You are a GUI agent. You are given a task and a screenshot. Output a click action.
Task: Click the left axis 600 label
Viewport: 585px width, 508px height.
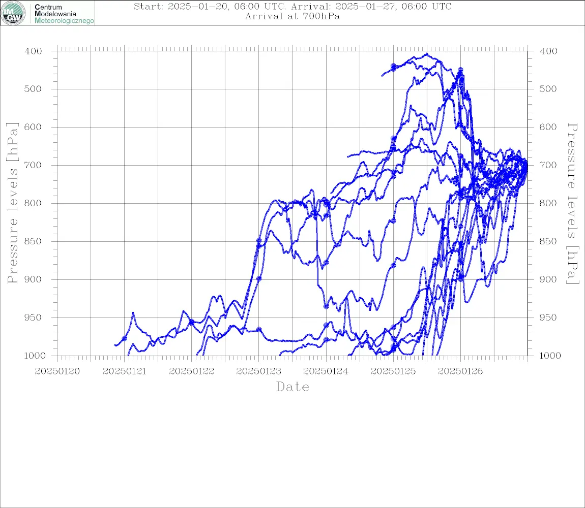33,127
